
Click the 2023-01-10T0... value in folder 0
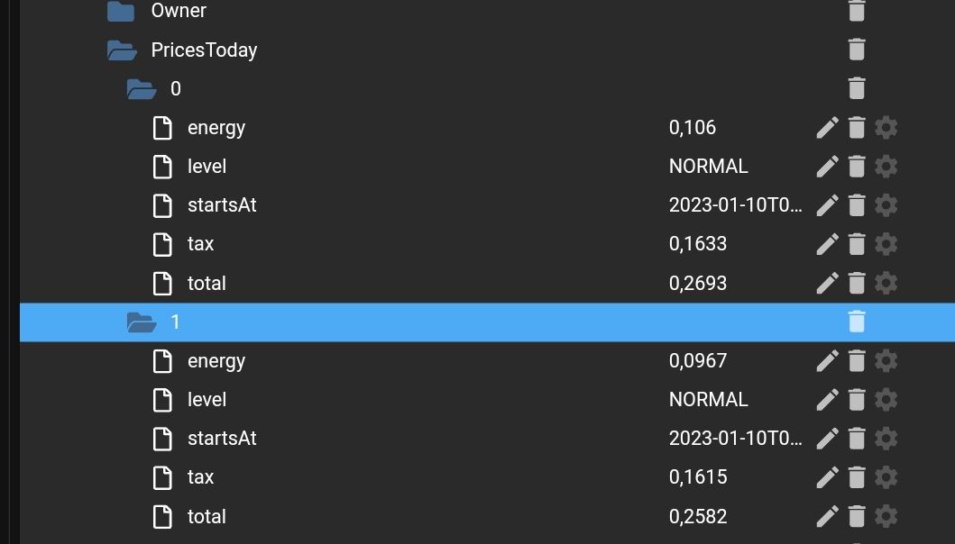[735, 205]
